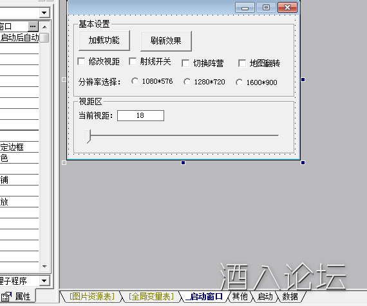Check the 地图翻转 checkbox
Image resolution: width=367 pixels, height=306 pixels.
coord(242,63)
